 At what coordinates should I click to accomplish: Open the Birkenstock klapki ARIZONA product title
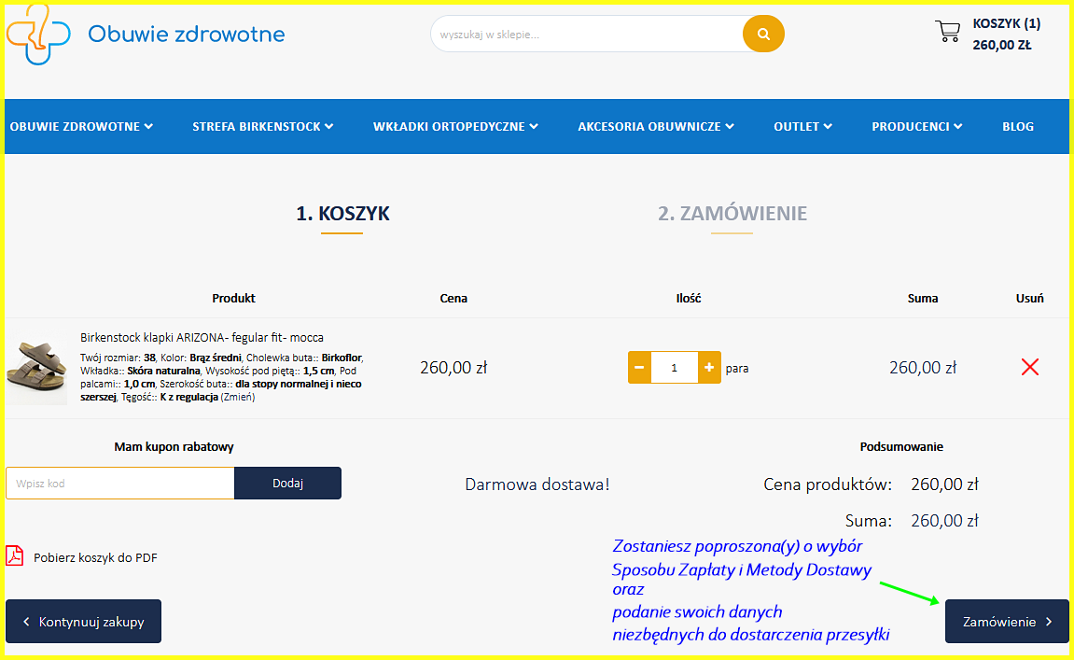click(x=202, y=337)
